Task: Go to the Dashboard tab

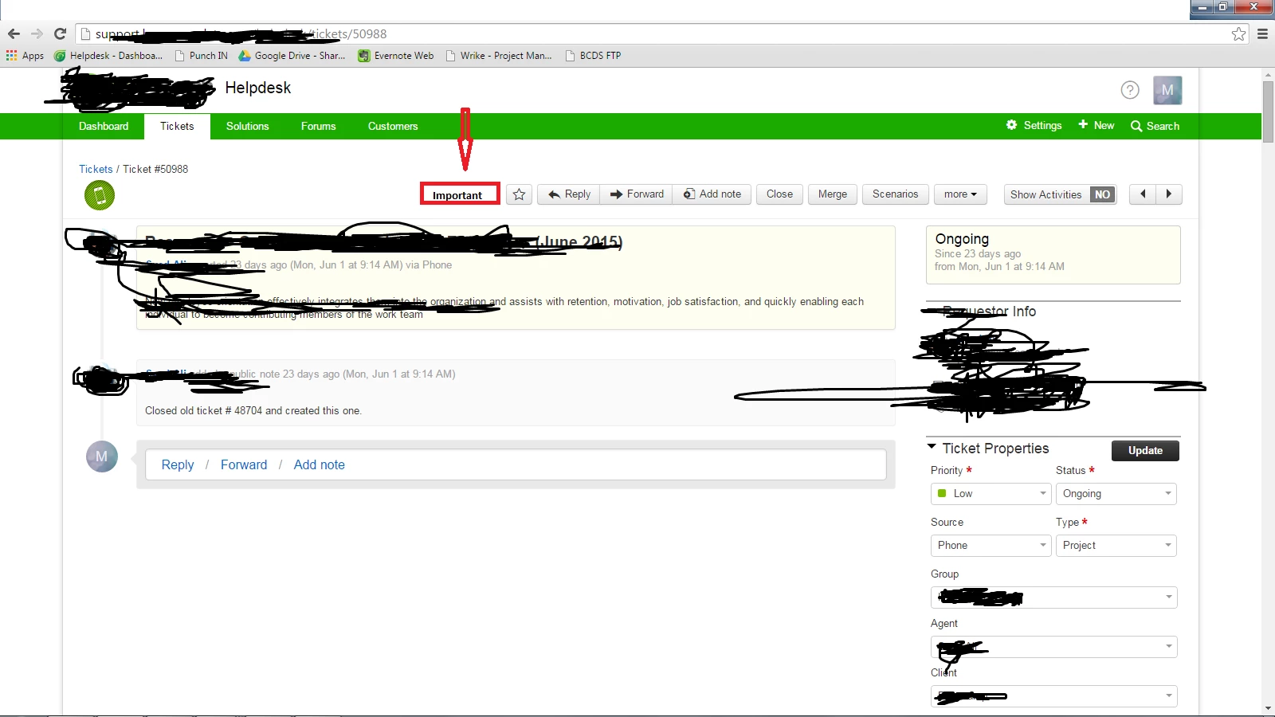Action: [104, 126]
